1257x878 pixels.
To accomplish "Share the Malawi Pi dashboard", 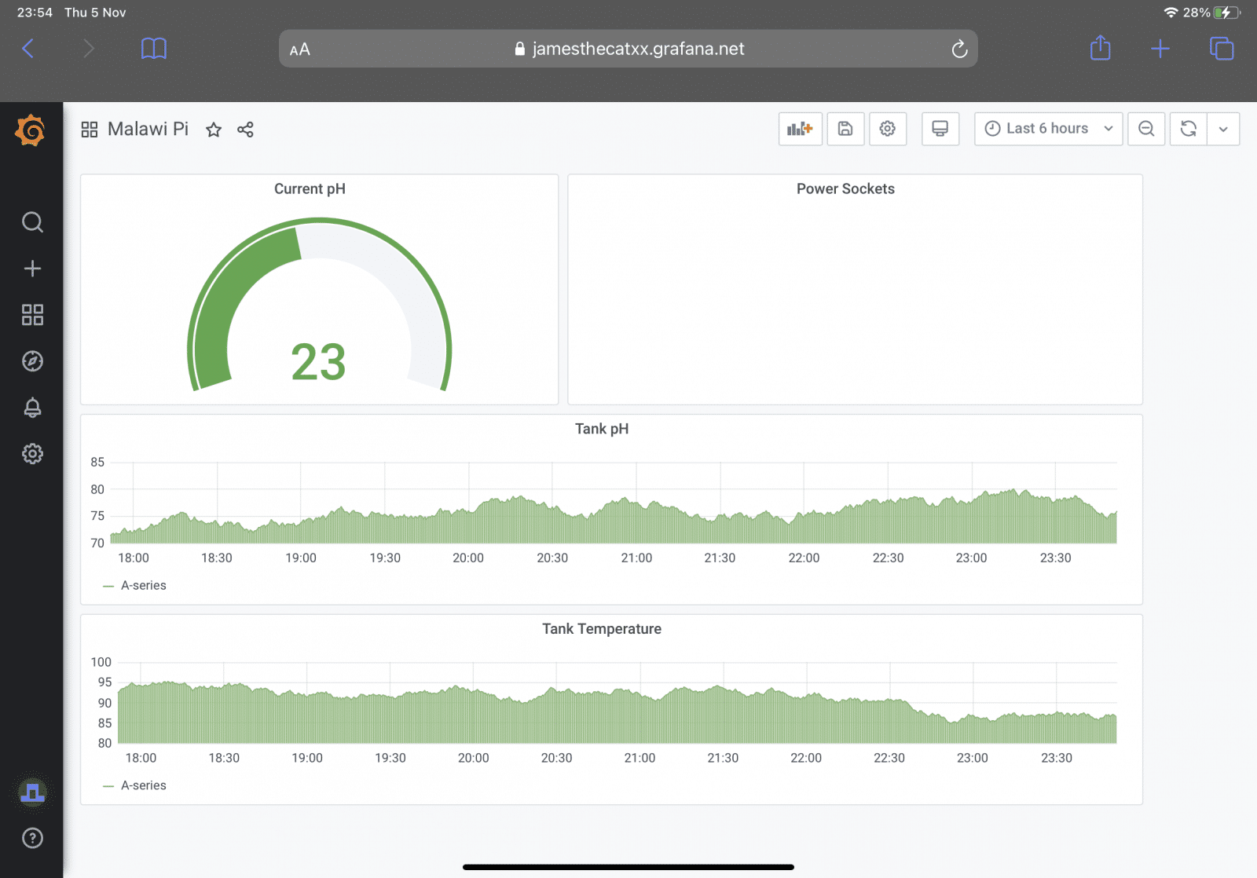I will [245, 130].
